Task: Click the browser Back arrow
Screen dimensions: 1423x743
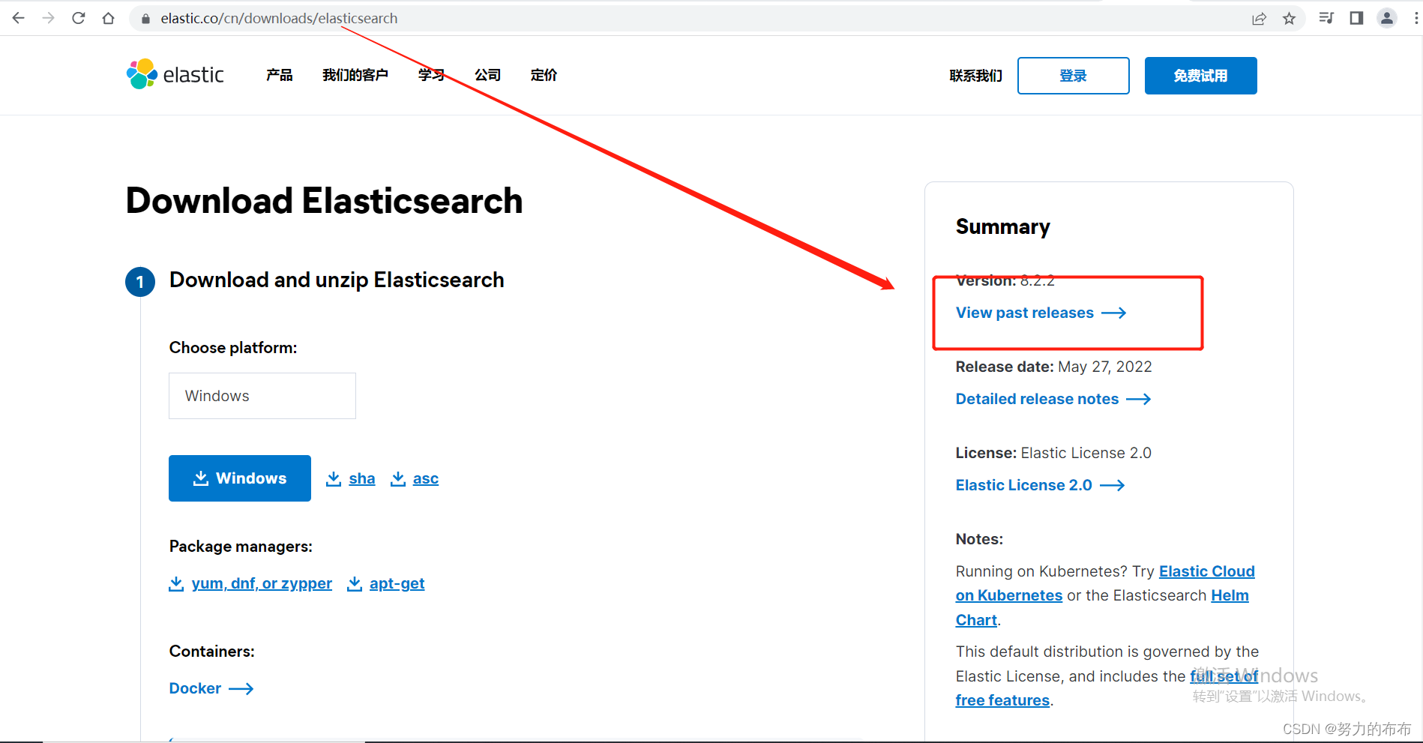Action: click(18, 18)
